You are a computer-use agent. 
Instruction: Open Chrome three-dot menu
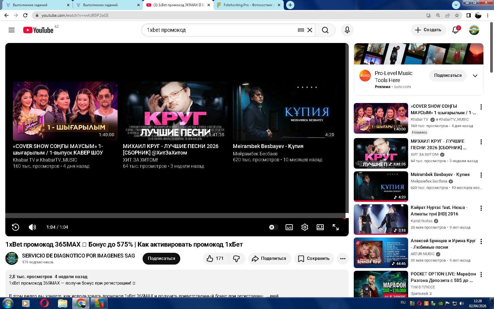[488, 15]
